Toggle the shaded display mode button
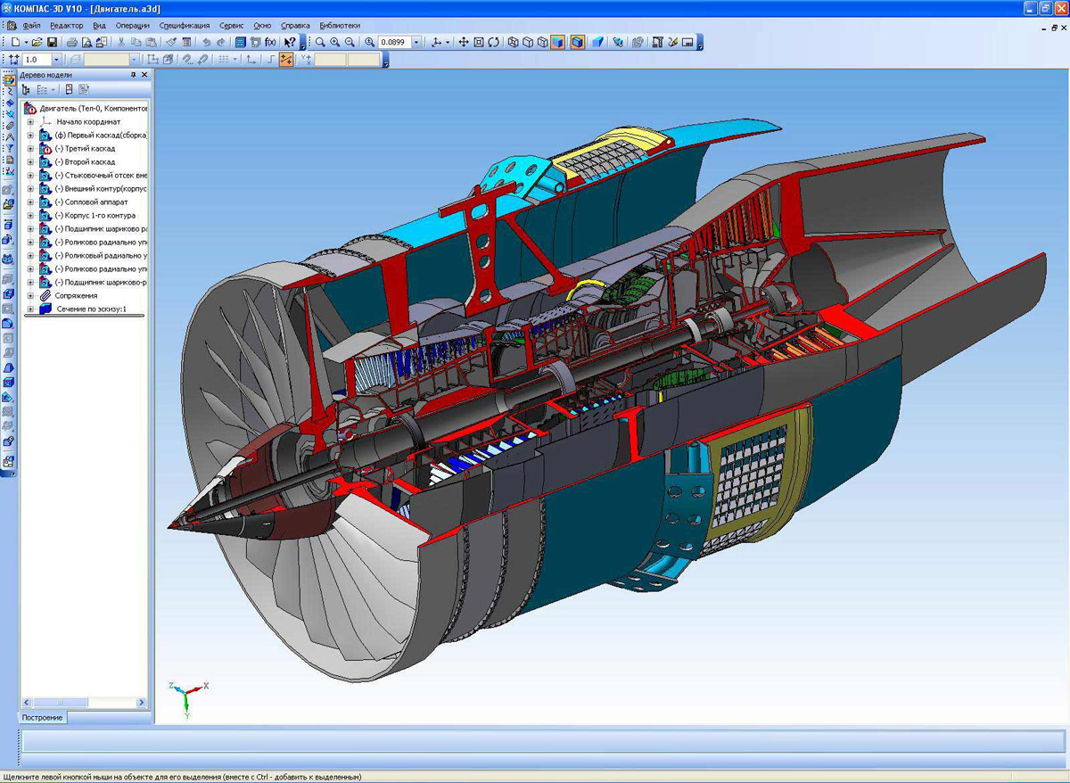The height and width of the screenshot is (783, 1070). (557, 42)
